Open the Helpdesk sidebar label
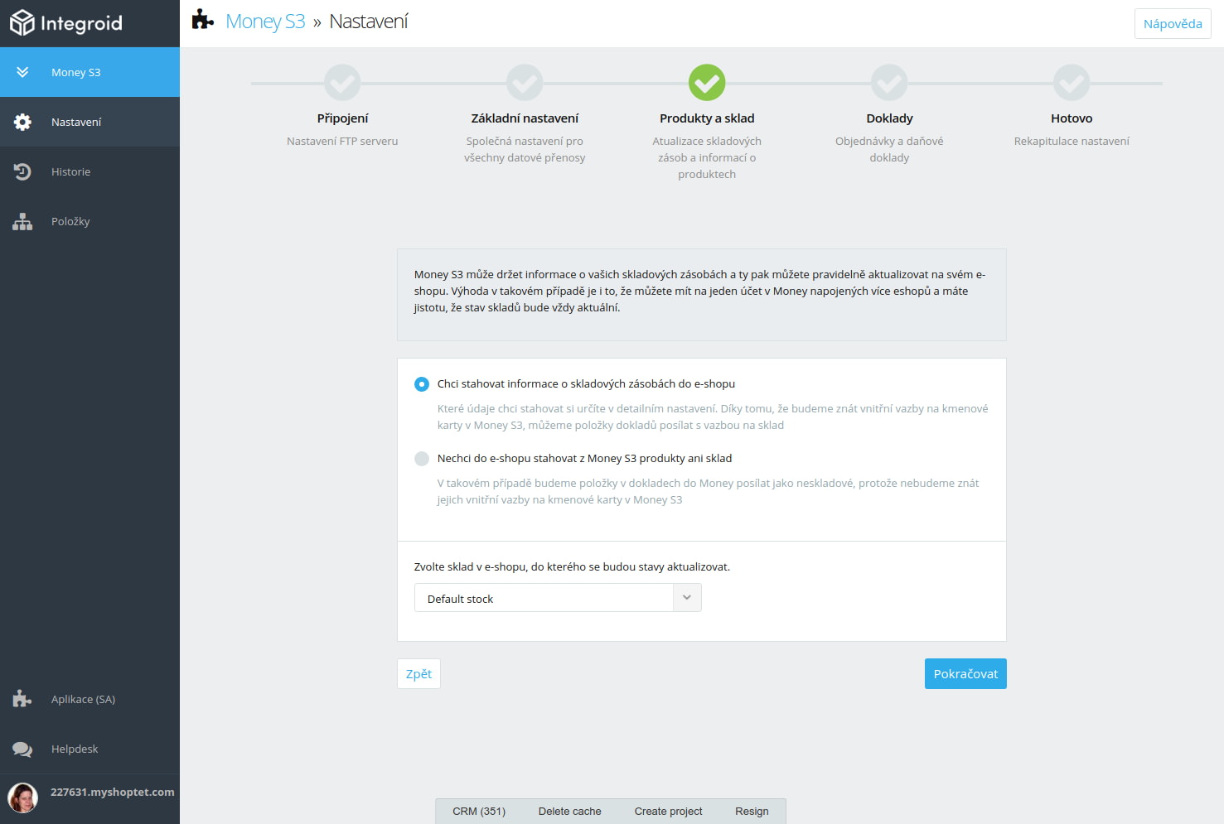This screenshot has height=824, width=1224. [75, 749]
